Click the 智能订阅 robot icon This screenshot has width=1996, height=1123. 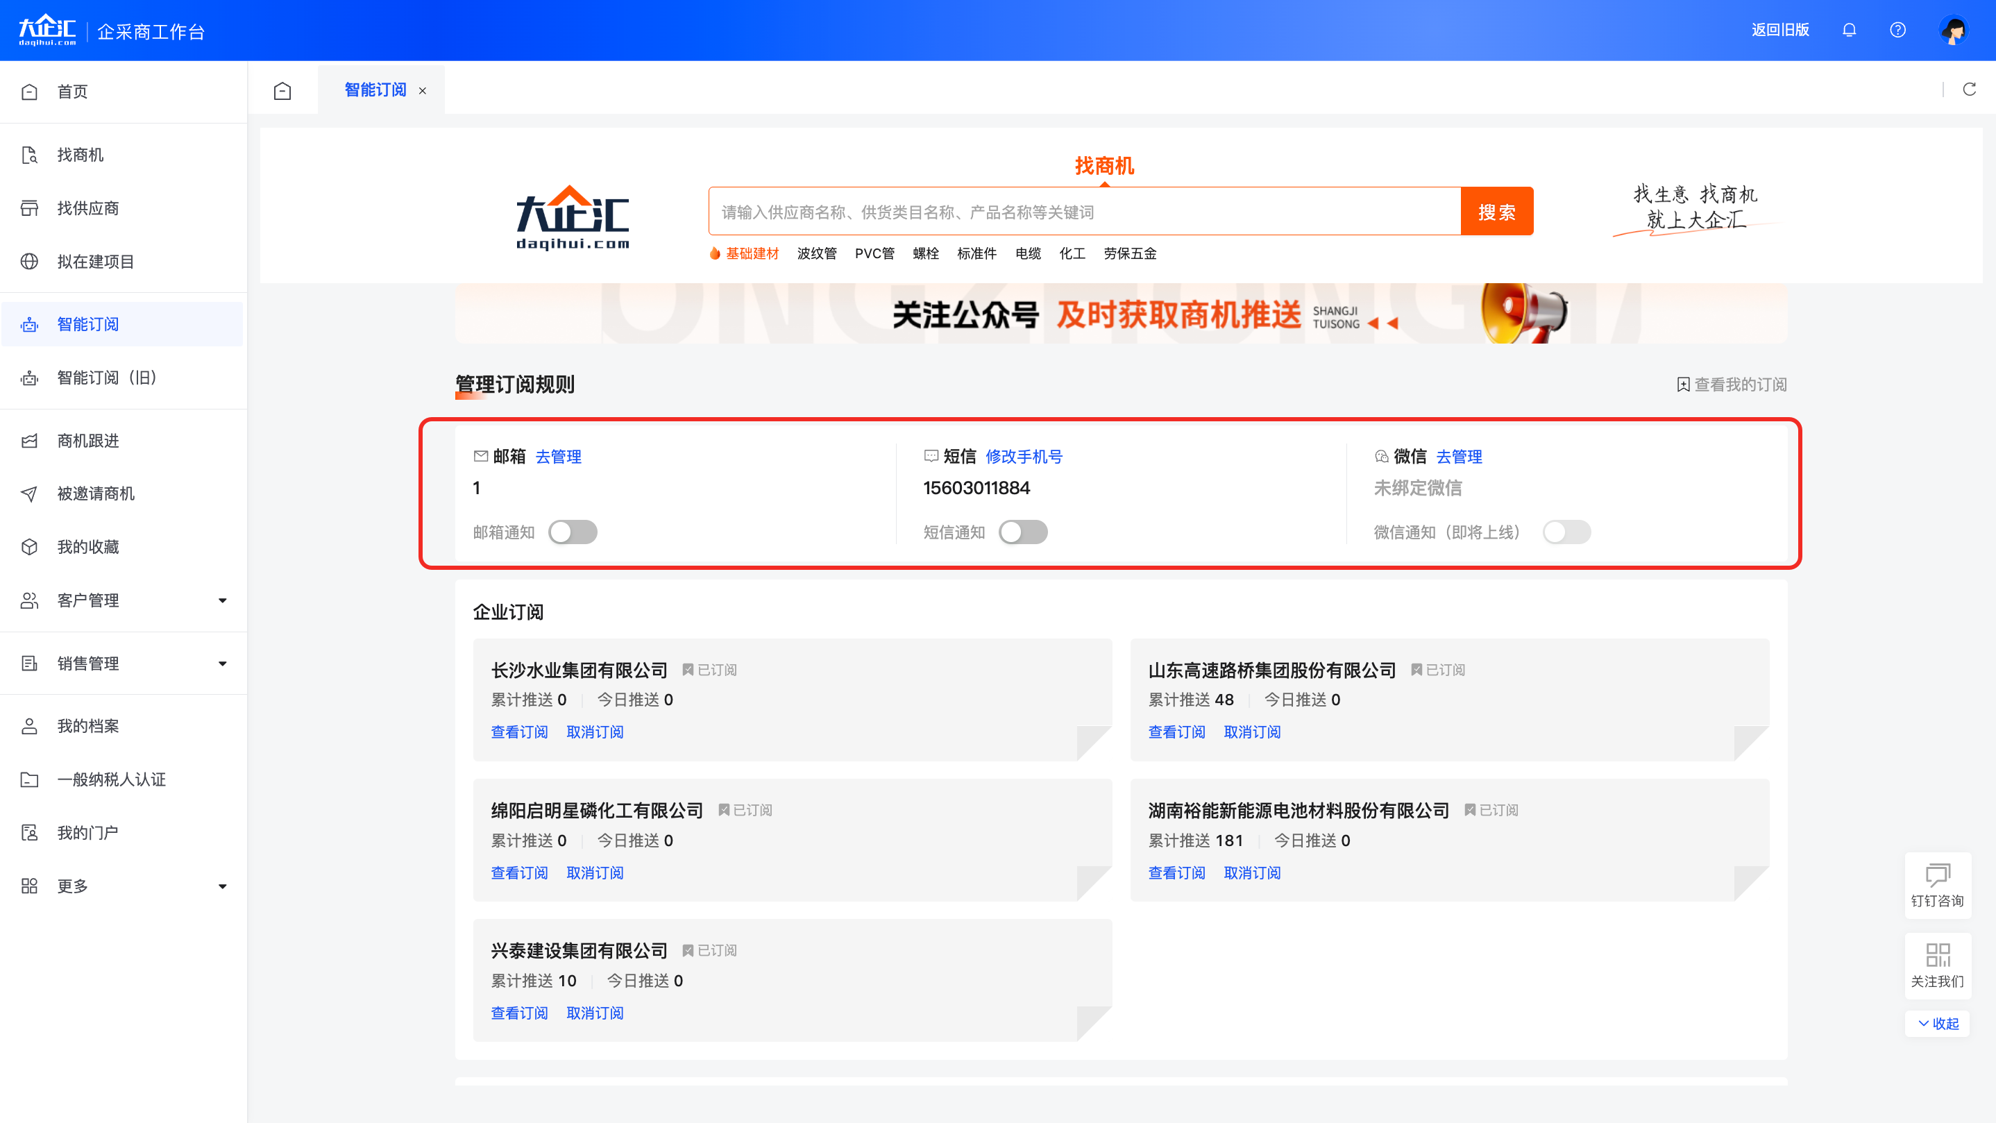(x=29, y=325)
